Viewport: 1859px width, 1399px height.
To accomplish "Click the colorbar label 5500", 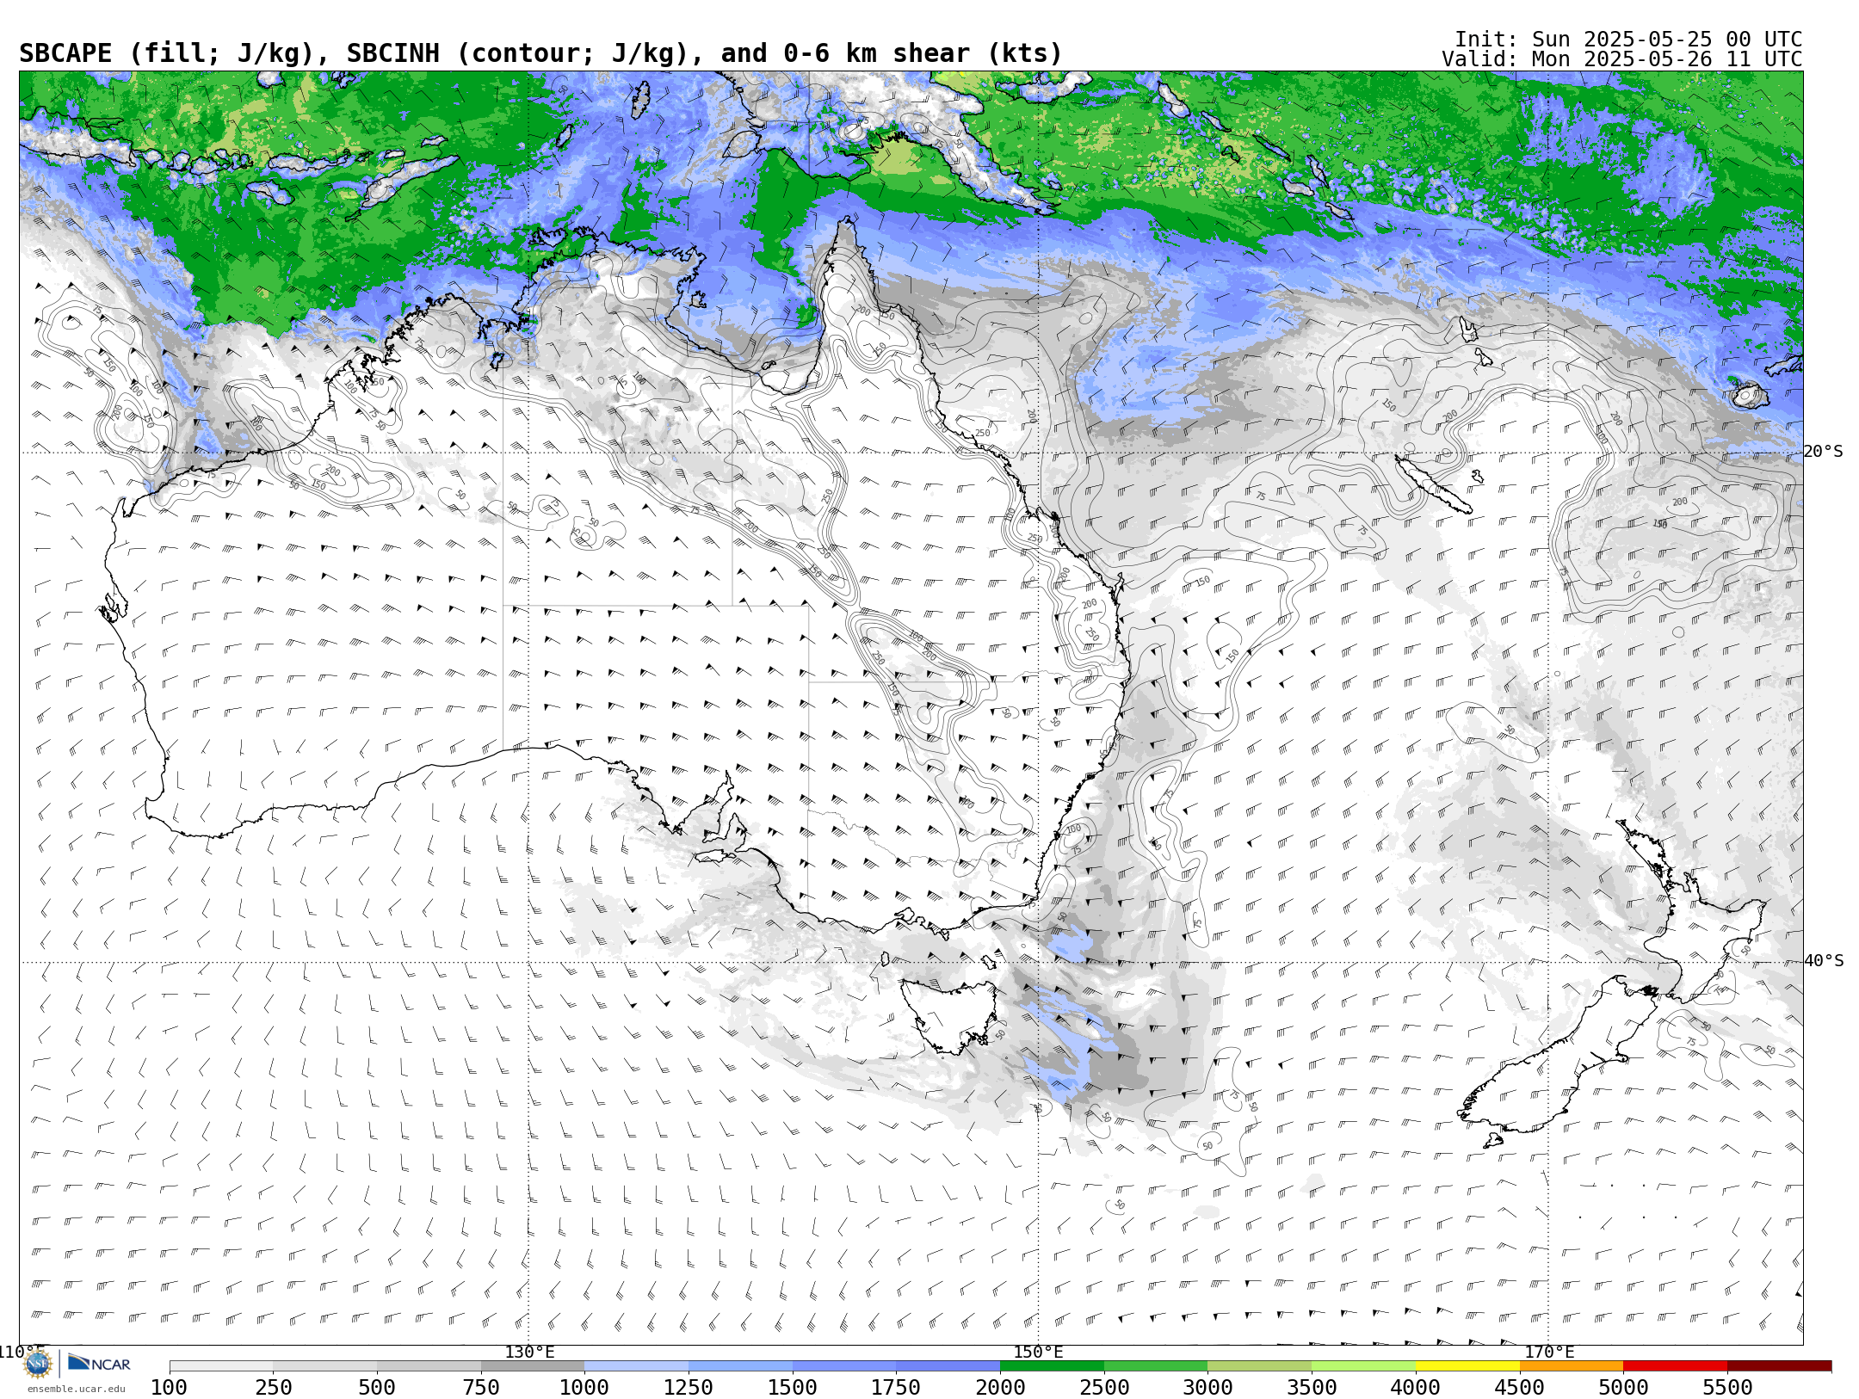I will click(x=1727, y=1387).
